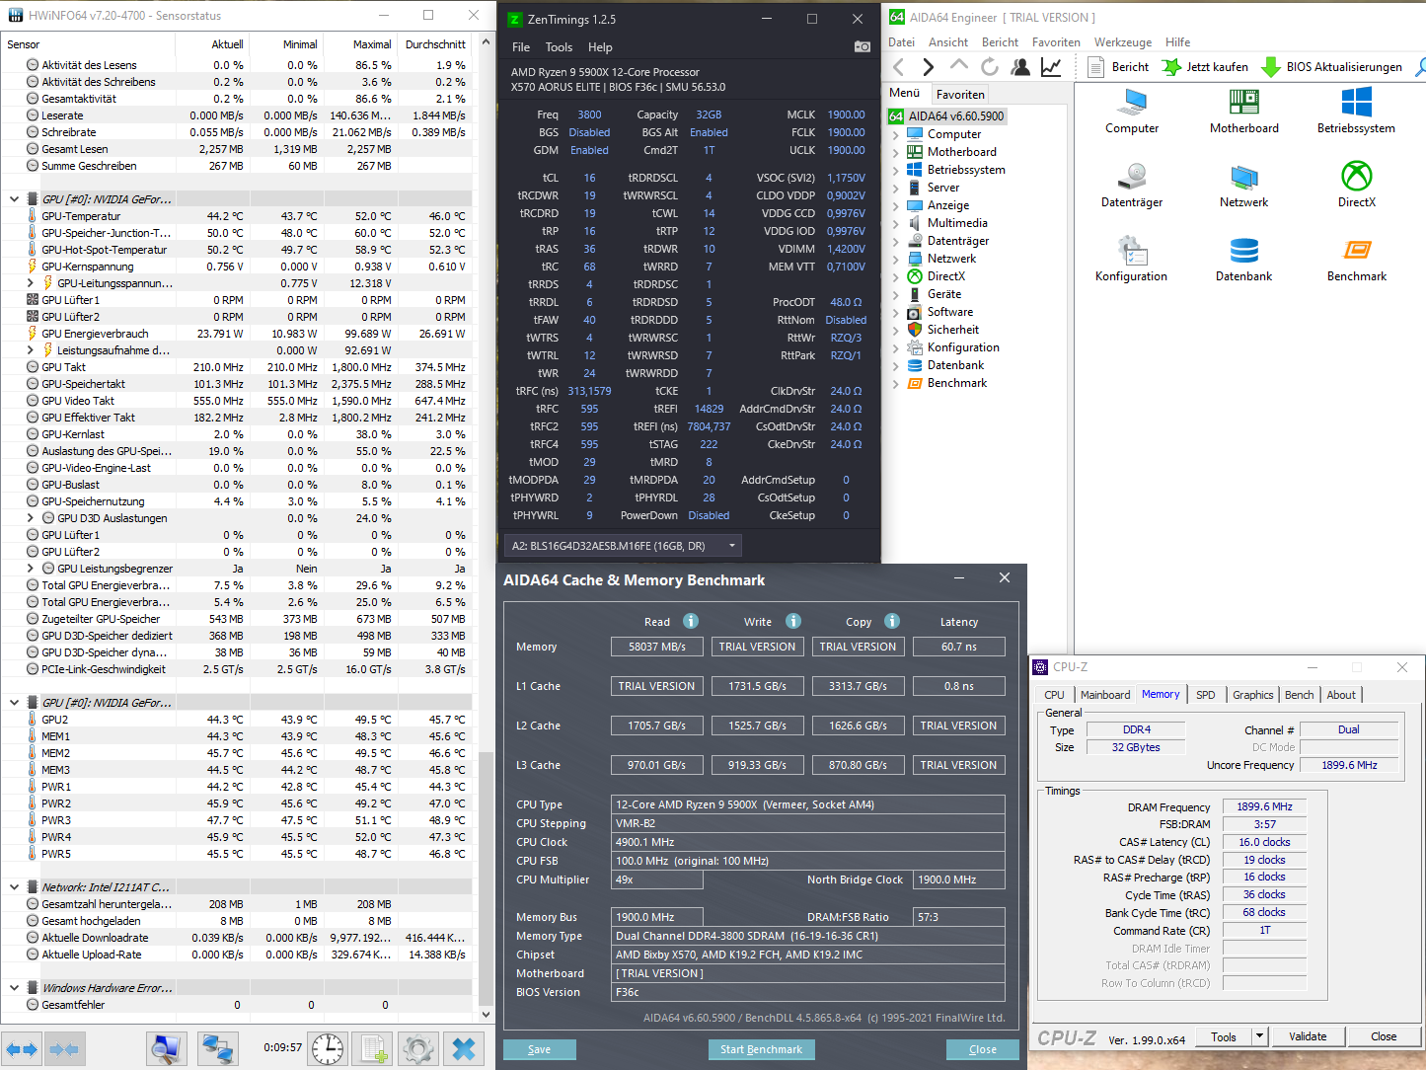Click CPU-Z Validate button
This screenshot has height=1070, width=1426.
(1308, 1036)
